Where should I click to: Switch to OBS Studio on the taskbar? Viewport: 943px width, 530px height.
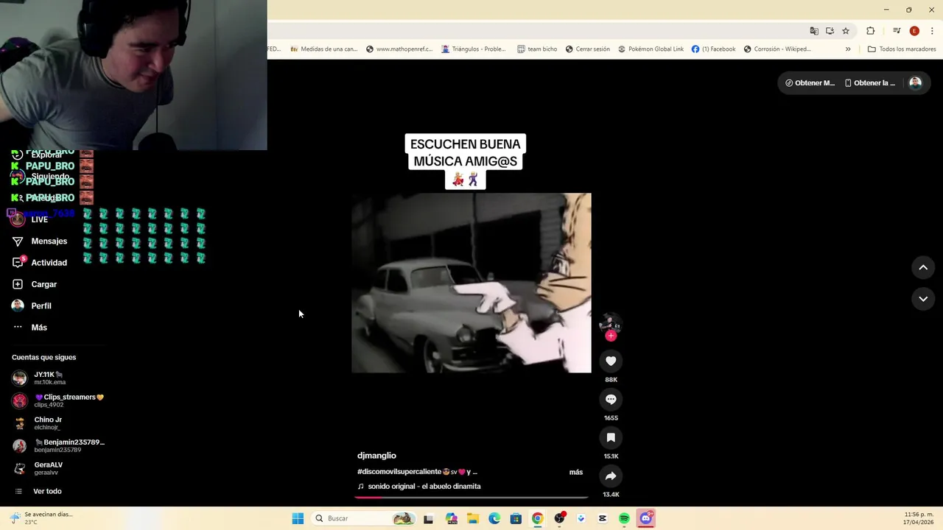click(560, 518)
